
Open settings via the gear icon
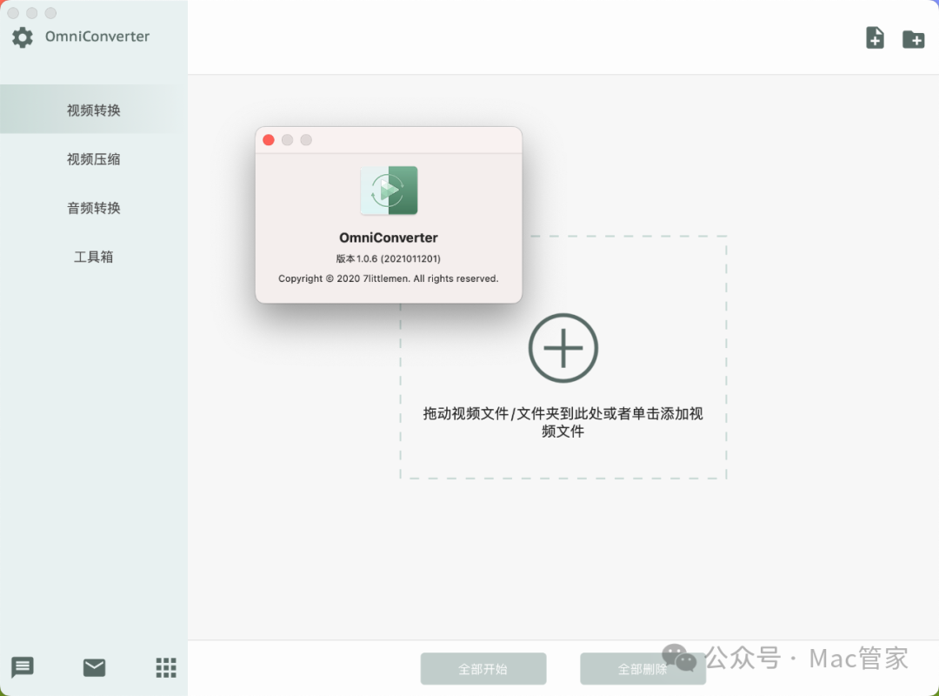coord(22,37)
